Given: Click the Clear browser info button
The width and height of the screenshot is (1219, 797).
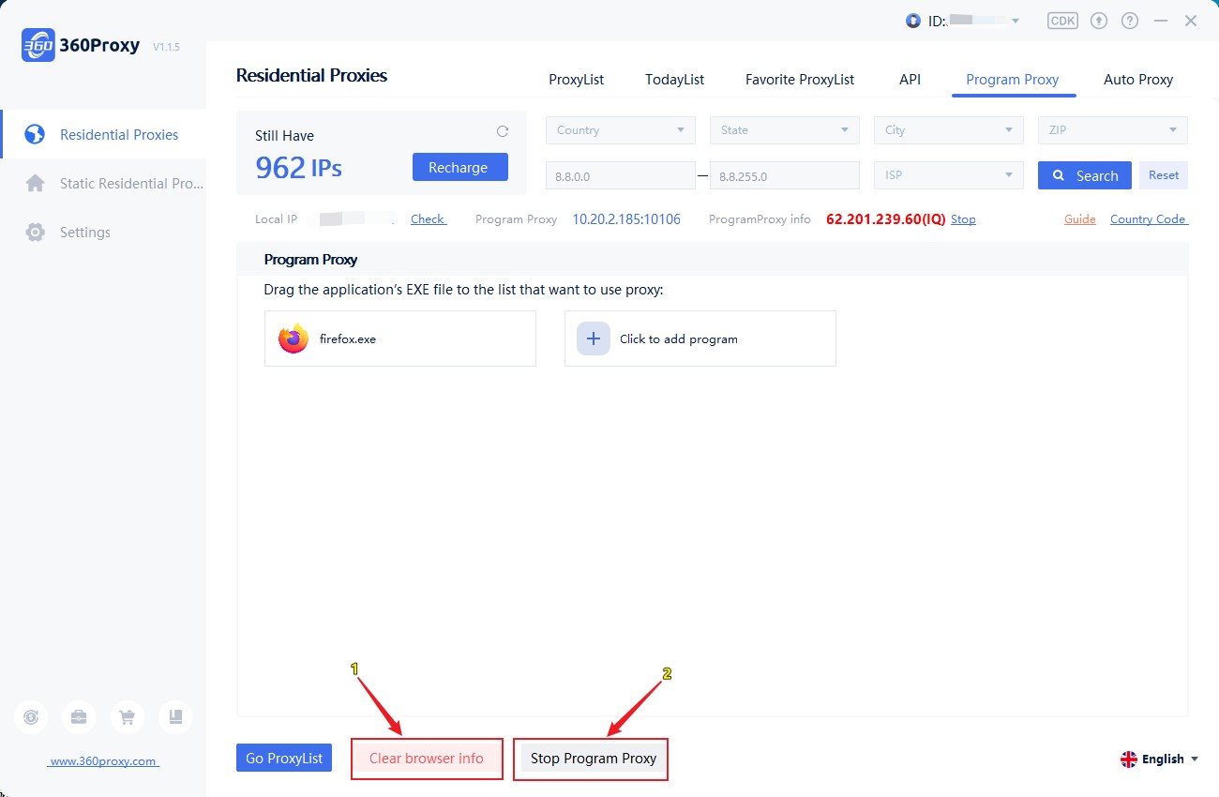Looking at the screenshot, I should click(x=427, y=759).
